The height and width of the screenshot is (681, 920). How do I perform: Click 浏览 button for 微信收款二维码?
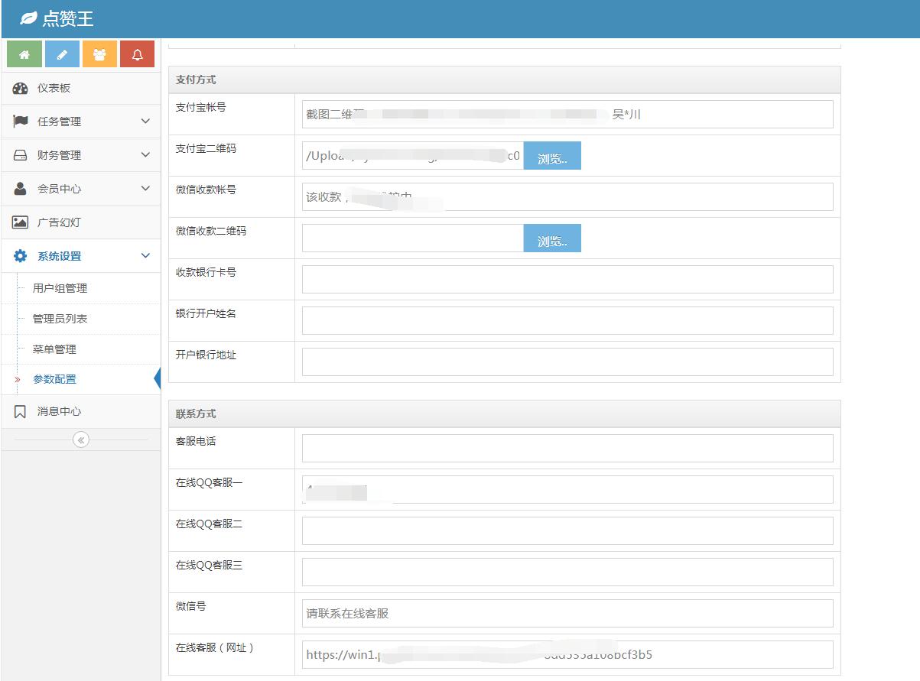tap(552, 238)
